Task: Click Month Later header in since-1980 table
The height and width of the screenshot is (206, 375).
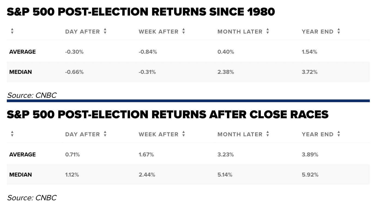Action: (240, 32)
